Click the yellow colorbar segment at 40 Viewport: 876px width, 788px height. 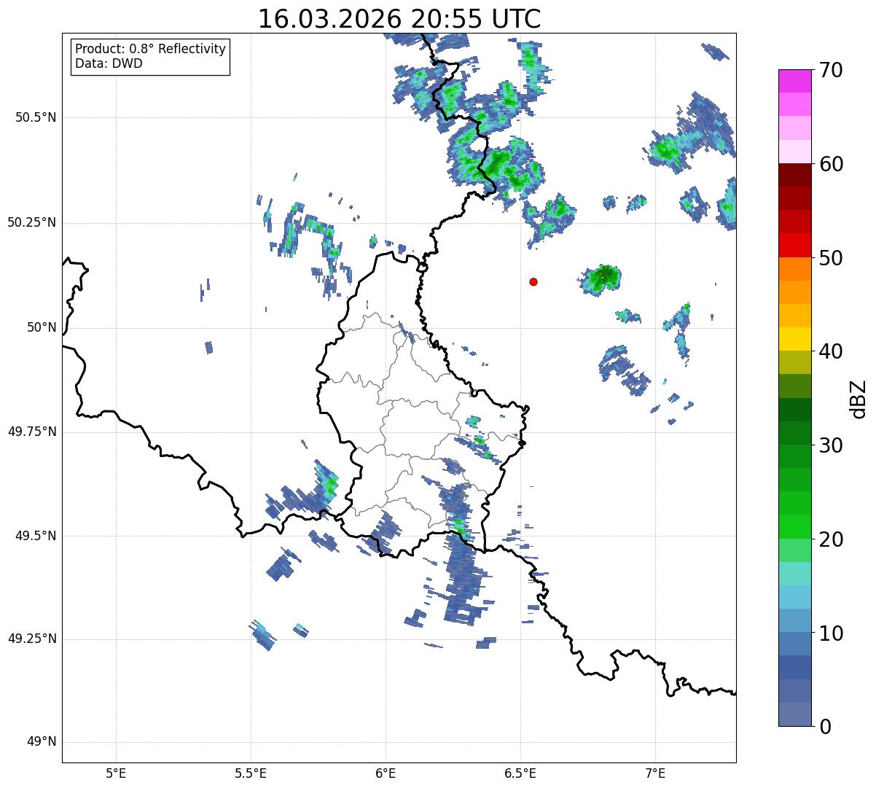(795, 339)
